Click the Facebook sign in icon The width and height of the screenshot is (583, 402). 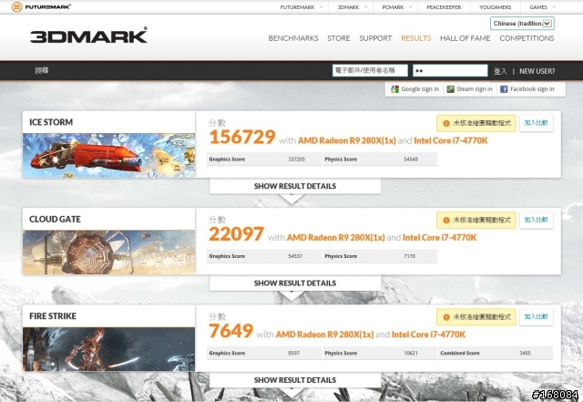tap(504, 89)
